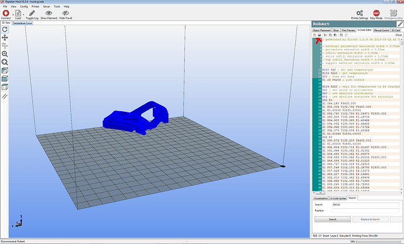Toggle parallel projection lines icon
Viewport: 404px width, 244px height.
tap(5, 97)
